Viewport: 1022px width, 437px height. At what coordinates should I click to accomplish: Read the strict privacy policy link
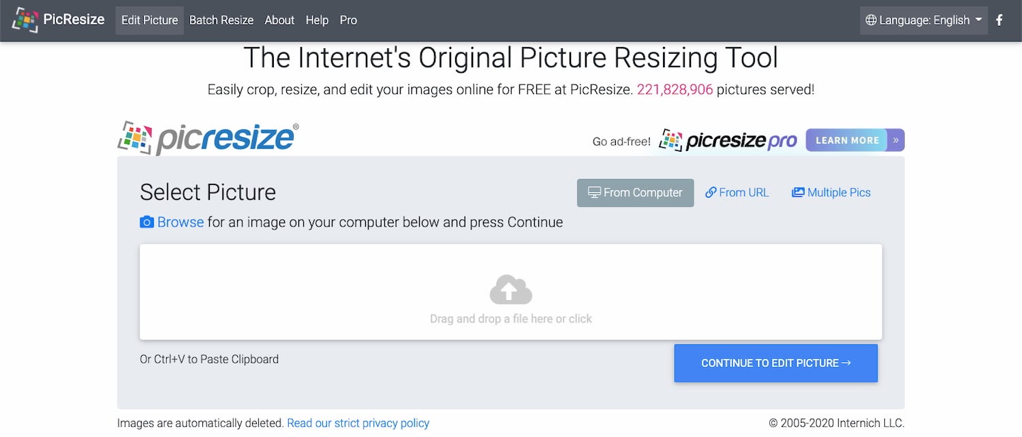tap(358, 423)
